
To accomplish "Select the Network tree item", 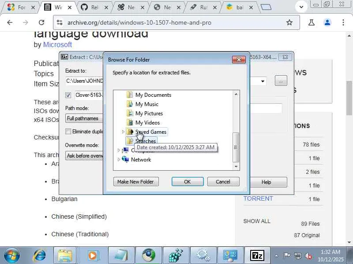I will pyautogui.click(x=141, y=160).
